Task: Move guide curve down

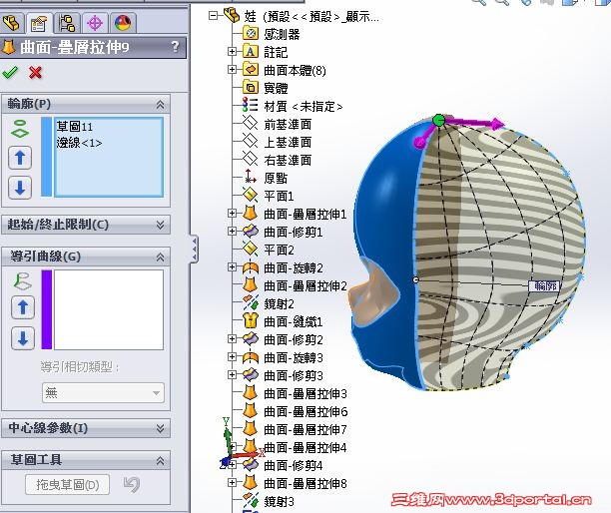Action: click(x=23, y=338)
